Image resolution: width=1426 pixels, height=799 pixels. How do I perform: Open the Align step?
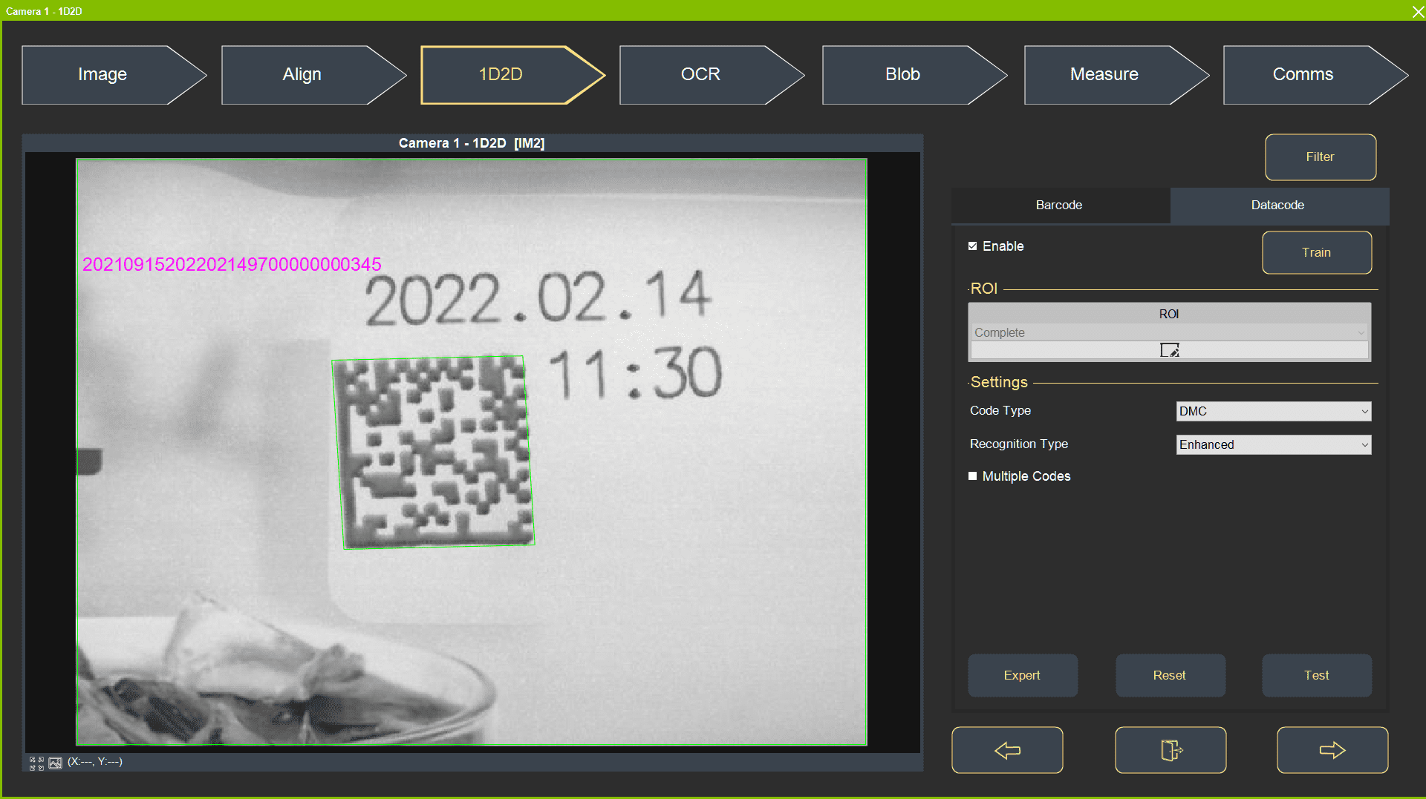tap(313, 74)
